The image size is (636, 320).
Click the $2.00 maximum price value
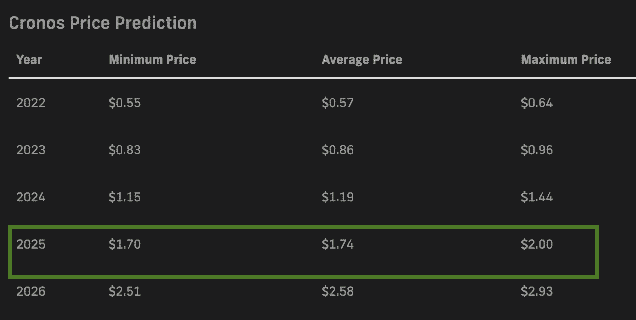pos(537,244)
